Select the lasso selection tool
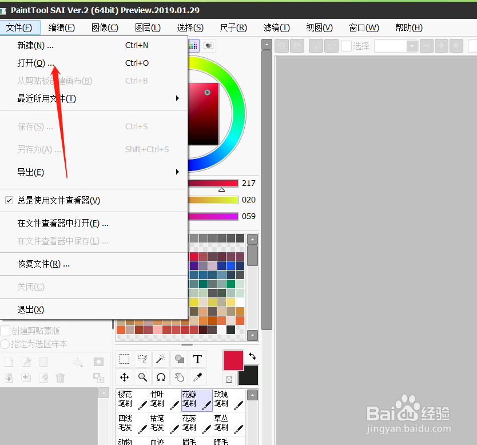Image resolution: width=477 pixels, height=445 pixels. coord(142,359)
